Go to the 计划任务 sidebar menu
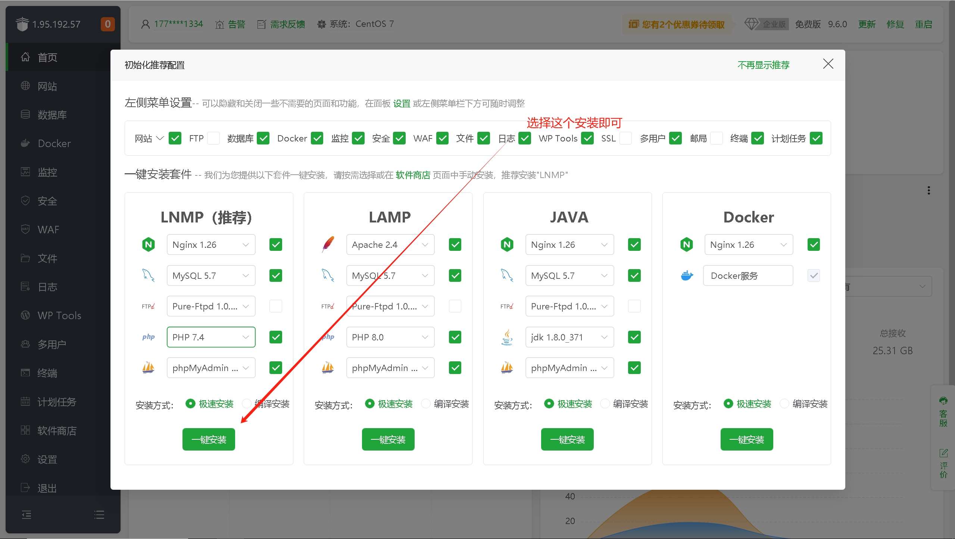Screen dimensions: 955x539 (56, 402)
